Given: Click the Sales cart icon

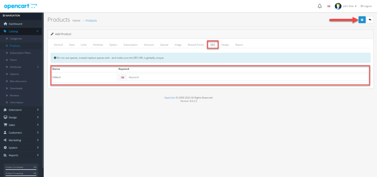Looking at the screenshot, I should [5, 125].
